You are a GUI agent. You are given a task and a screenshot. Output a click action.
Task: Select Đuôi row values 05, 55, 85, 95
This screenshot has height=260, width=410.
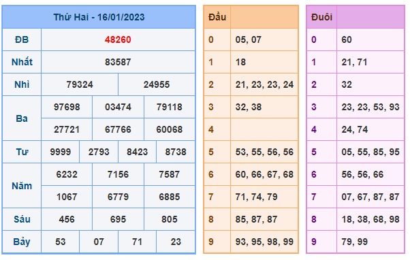[370, 152]
